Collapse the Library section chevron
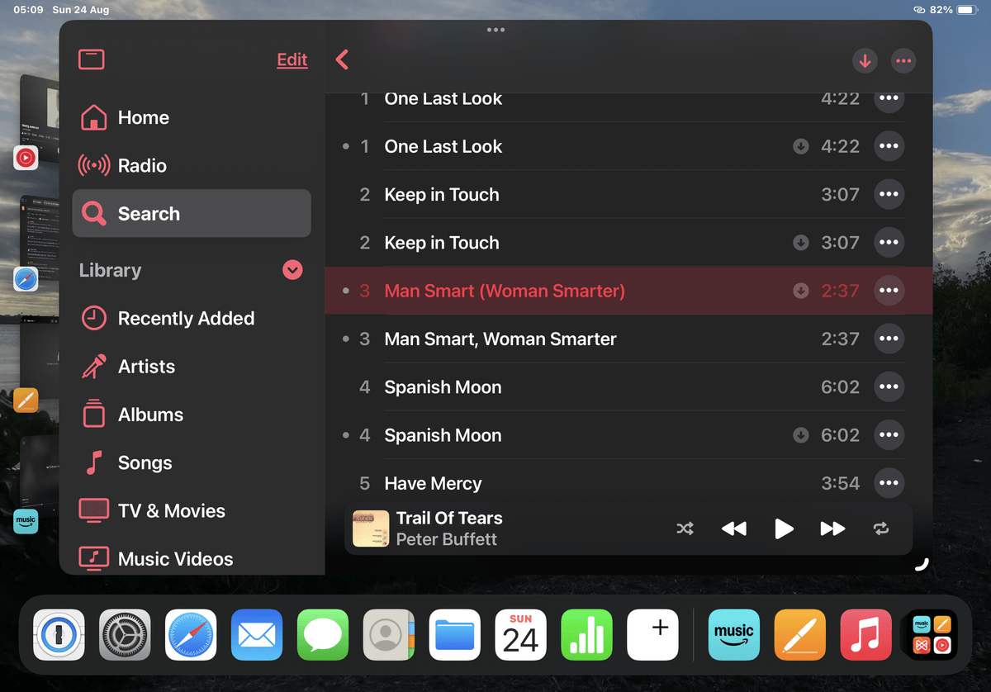The image size is (991, 692). coord(292,270)
